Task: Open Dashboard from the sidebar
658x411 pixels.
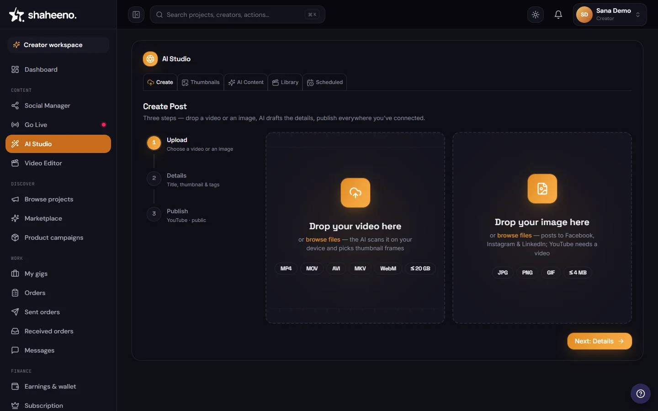Action: point(58,69)
